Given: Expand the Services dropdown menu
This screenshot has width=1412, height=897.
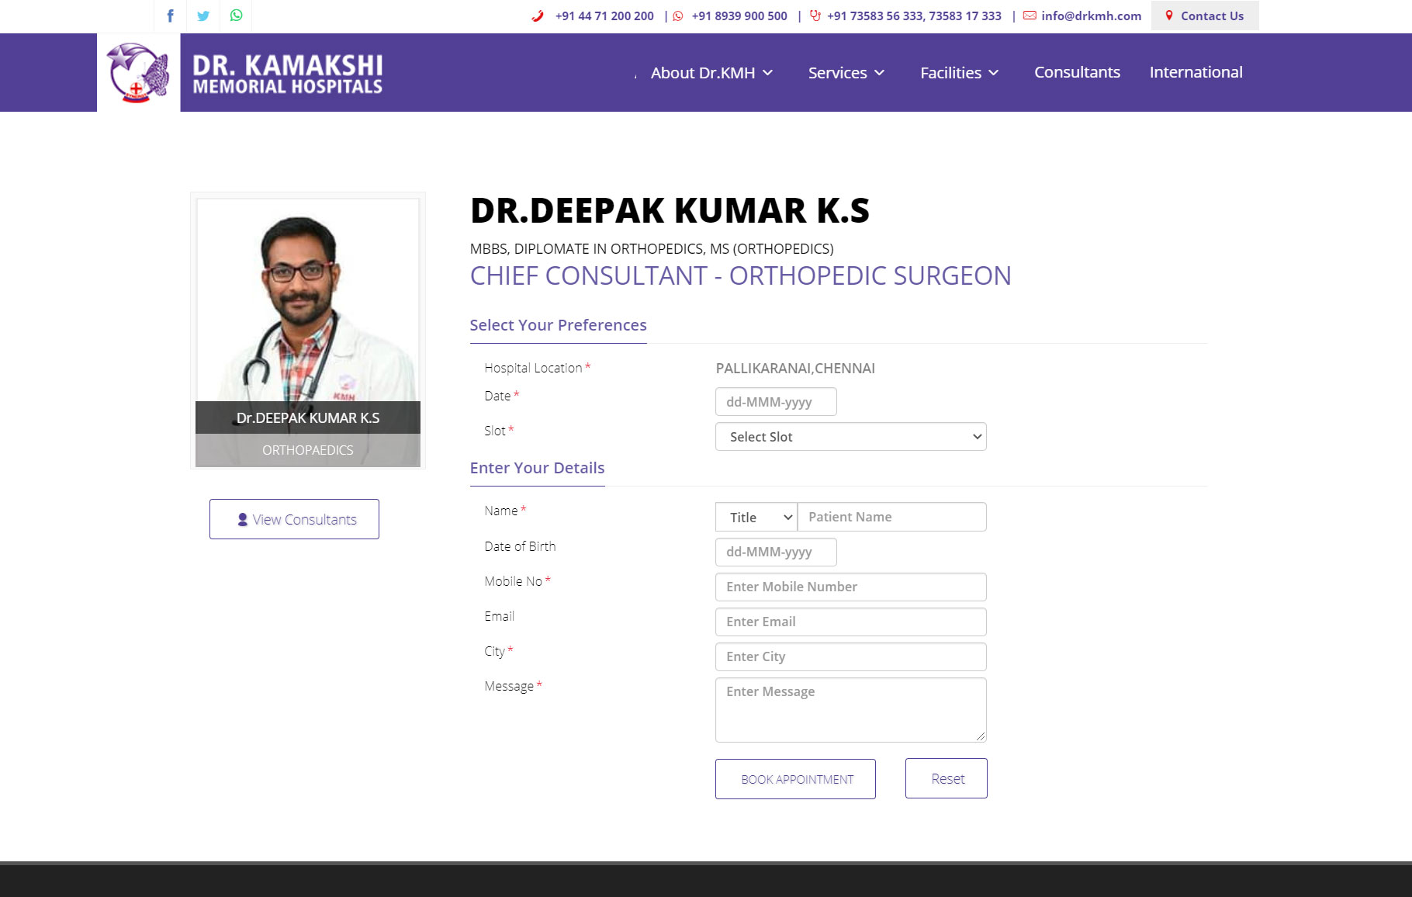Looking at the screenshot, I should (846, 73).
